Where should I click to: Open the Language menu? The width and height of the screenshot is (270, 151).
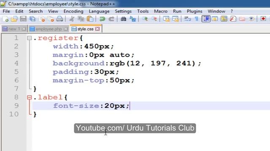pos(99,11)
